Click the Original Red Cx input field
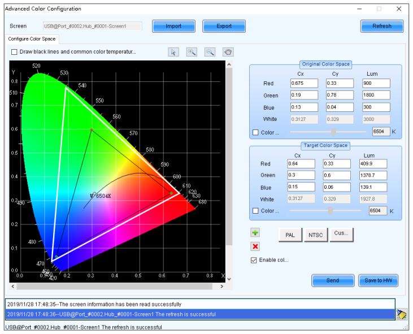The height and width of the screenshot is (334, 413). pyautogui.click(x=304, y=83)
